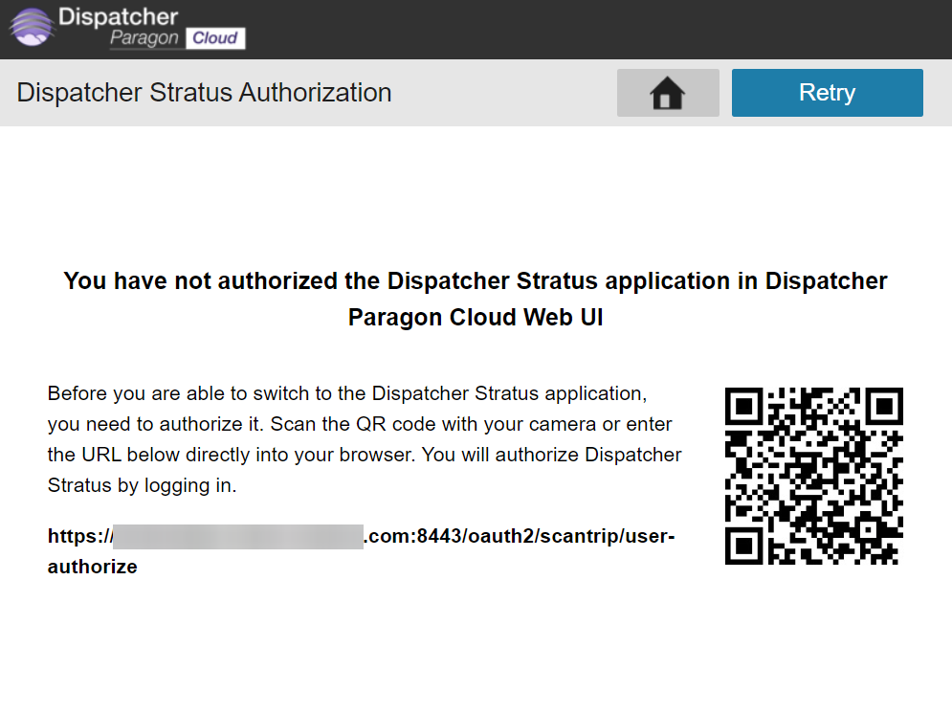Image resolution: width=952 pixels, height=714 pixels.
Task: Click the QR code image
Action: coord(814,476)
